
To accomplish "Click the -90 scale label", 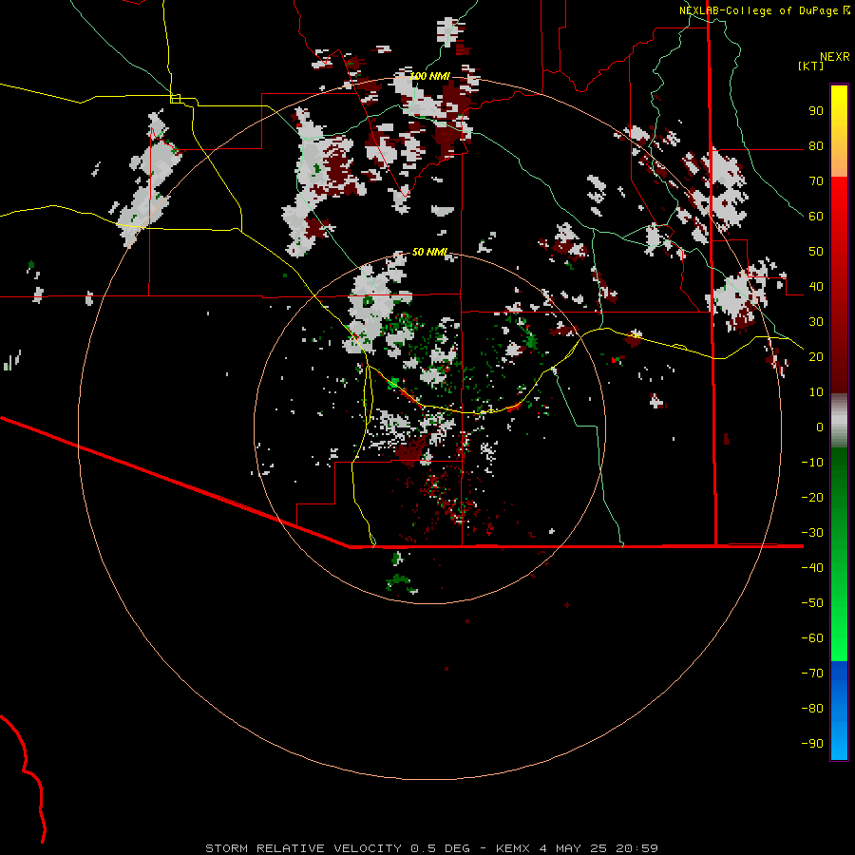I will (x=812, y=744).
